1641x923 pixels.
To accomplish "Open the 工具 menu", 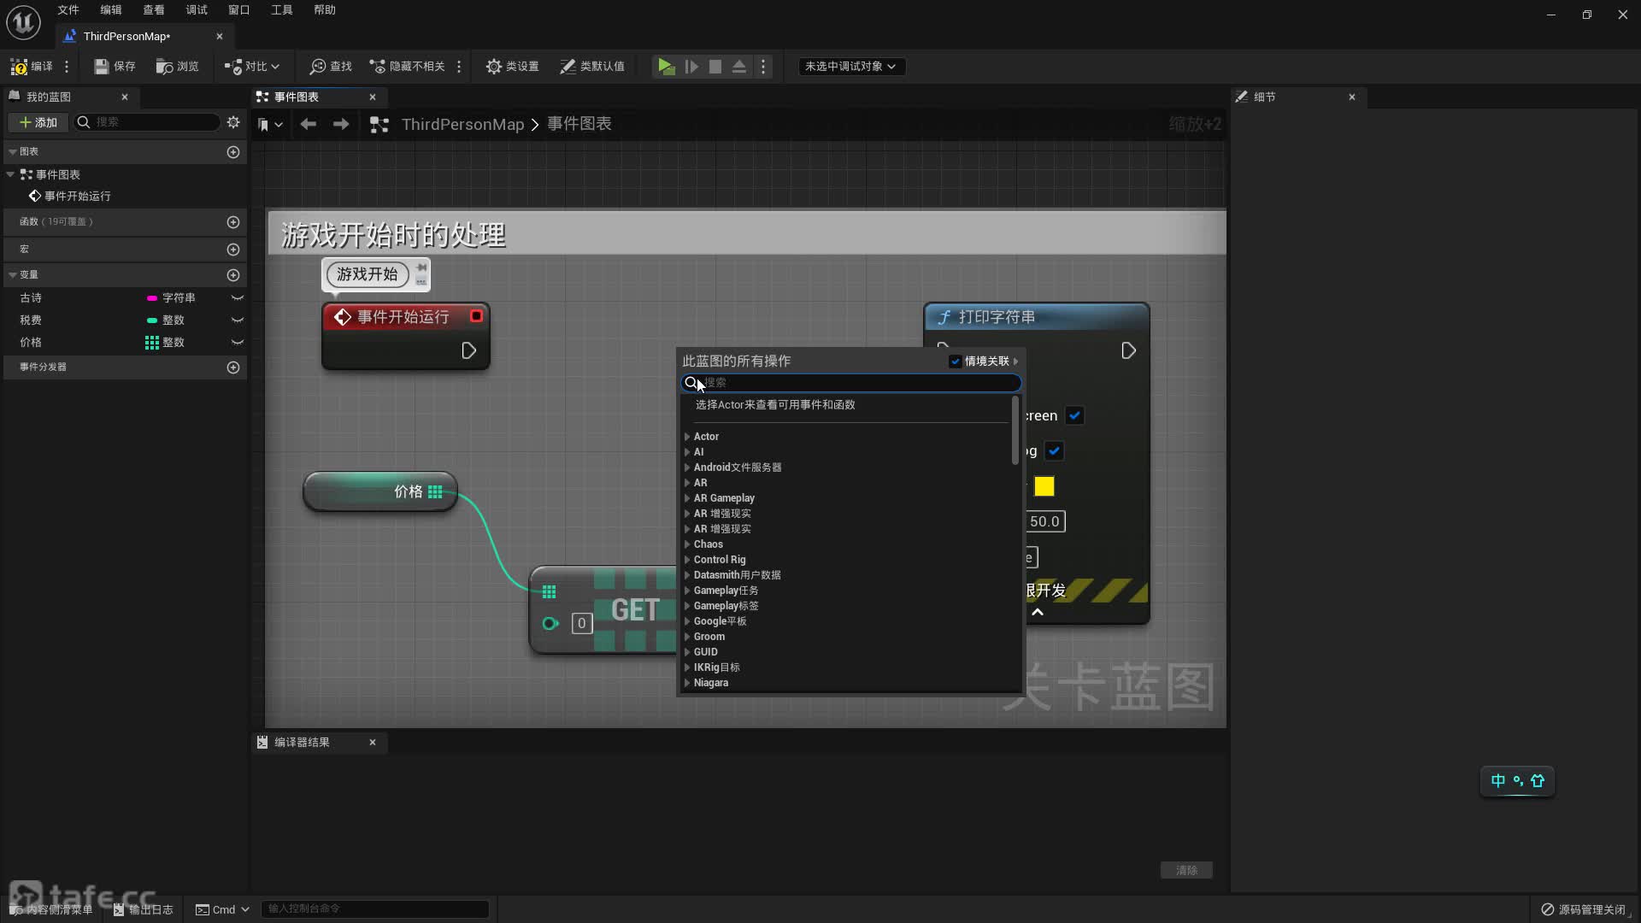I will [x=282, y=10].
